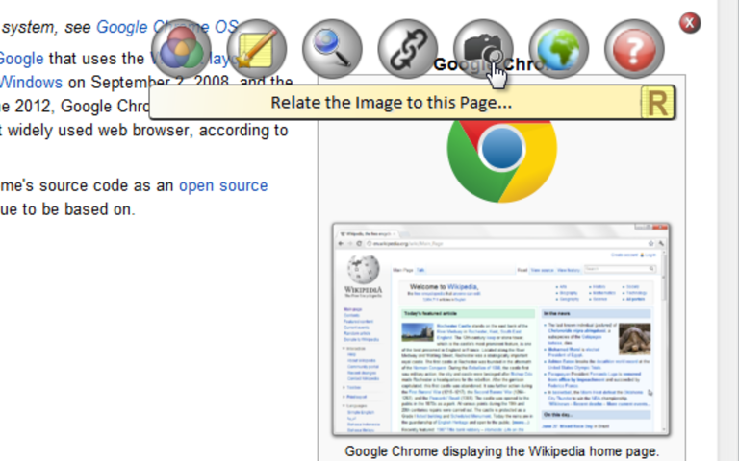Click the text 'ue to be based on.'

click(68, 209)
